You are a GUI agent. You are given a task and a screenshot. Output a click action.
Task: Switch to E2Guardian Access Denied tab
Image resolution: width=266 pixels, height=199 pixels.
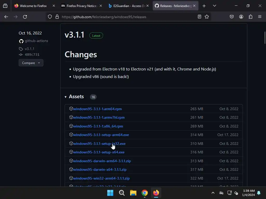coord(129,6)
